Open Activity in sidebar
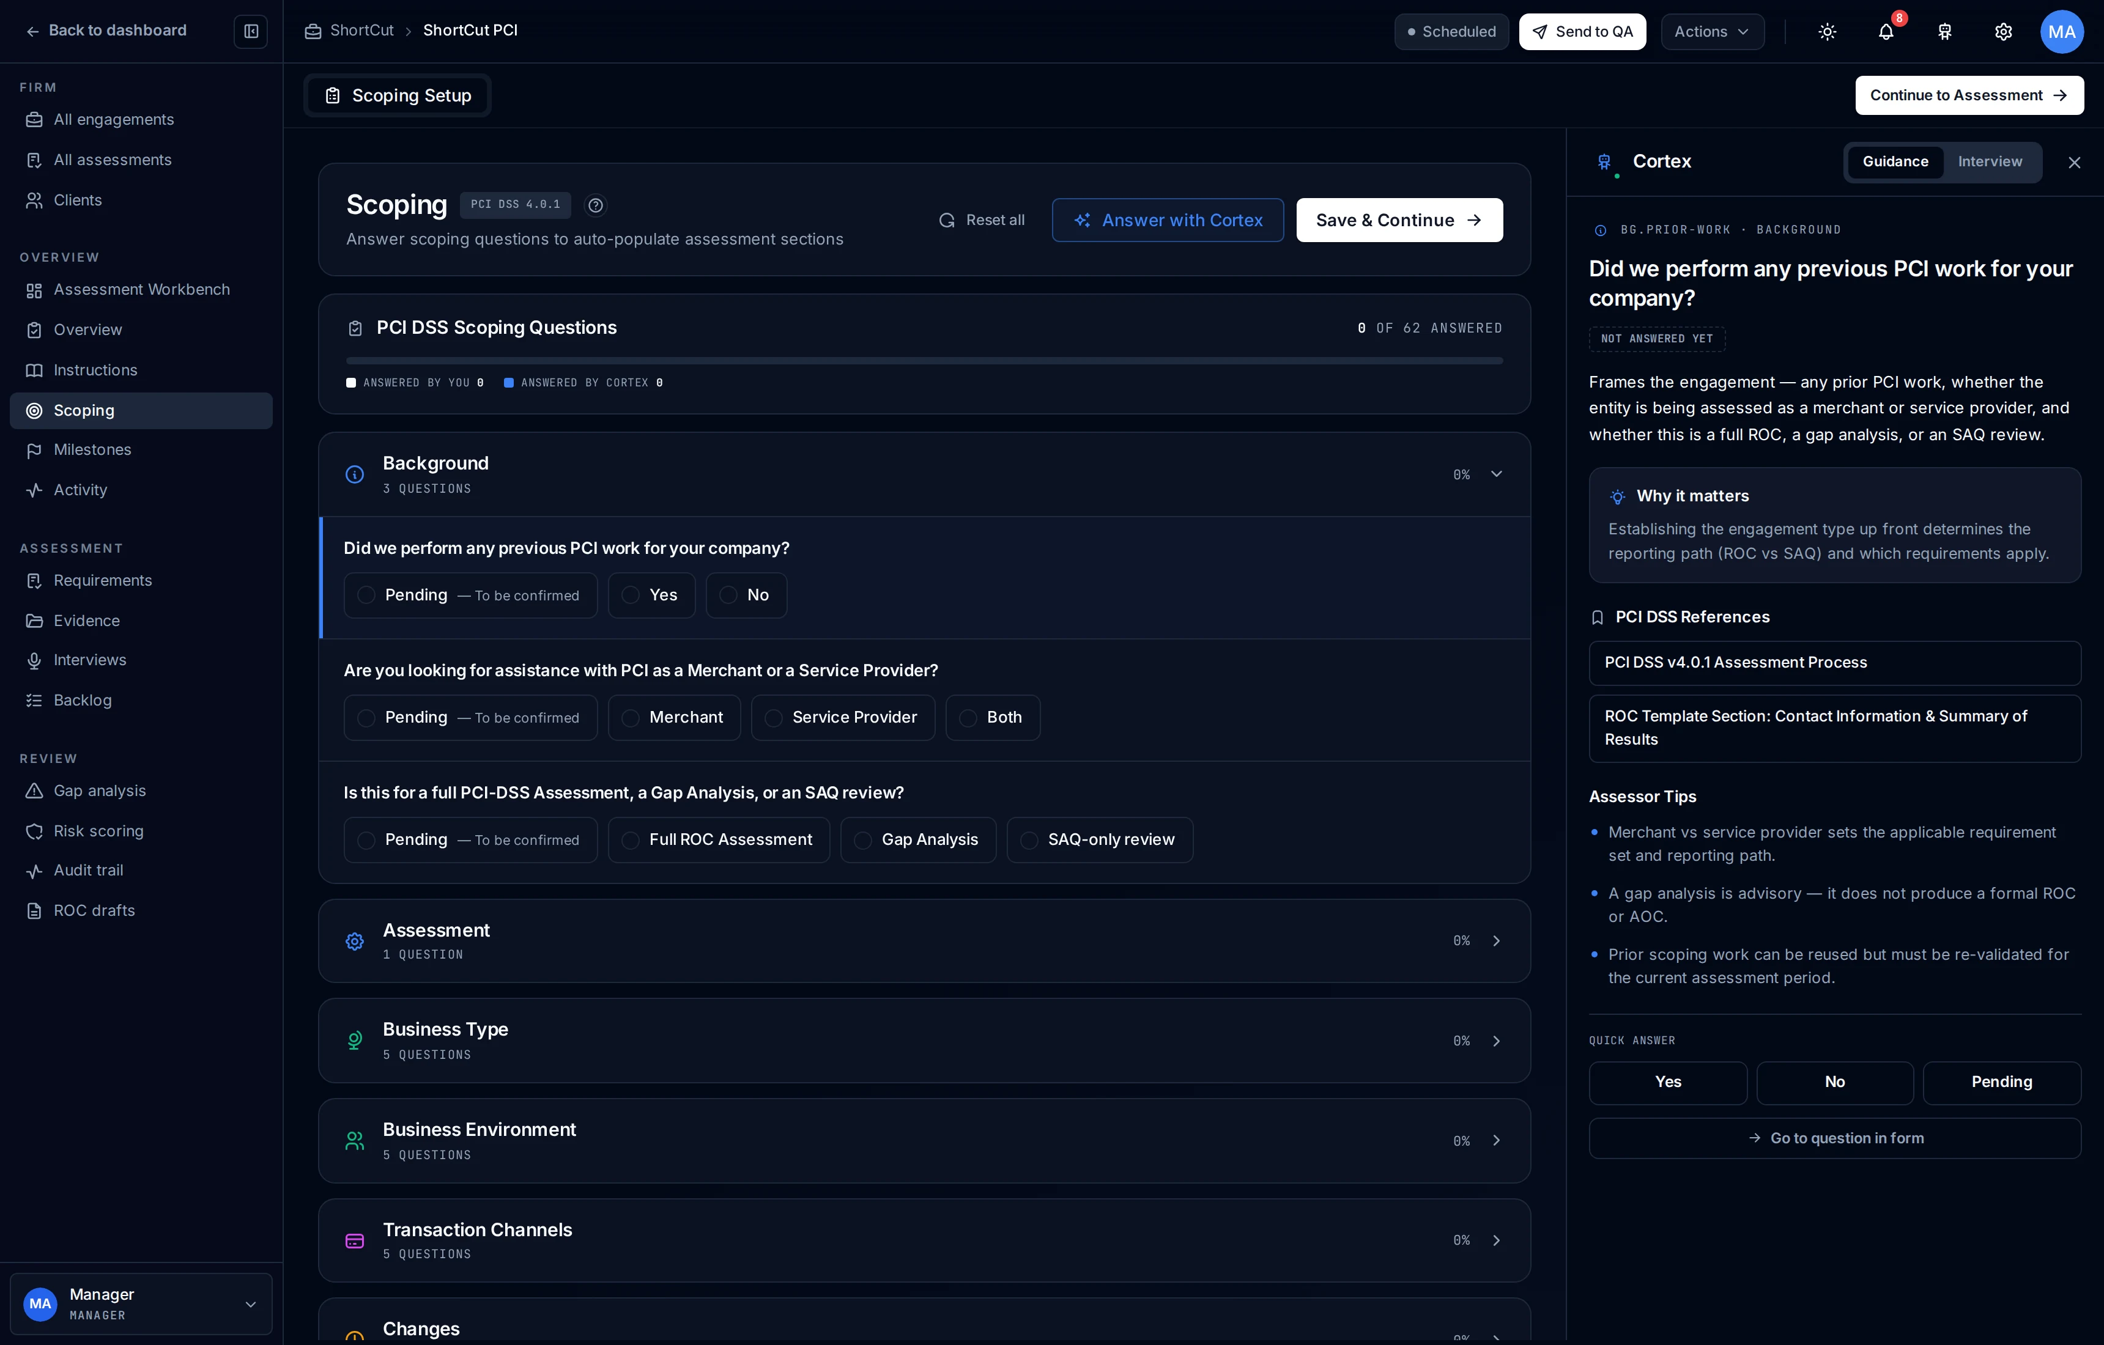 click(x=141, y=490)
